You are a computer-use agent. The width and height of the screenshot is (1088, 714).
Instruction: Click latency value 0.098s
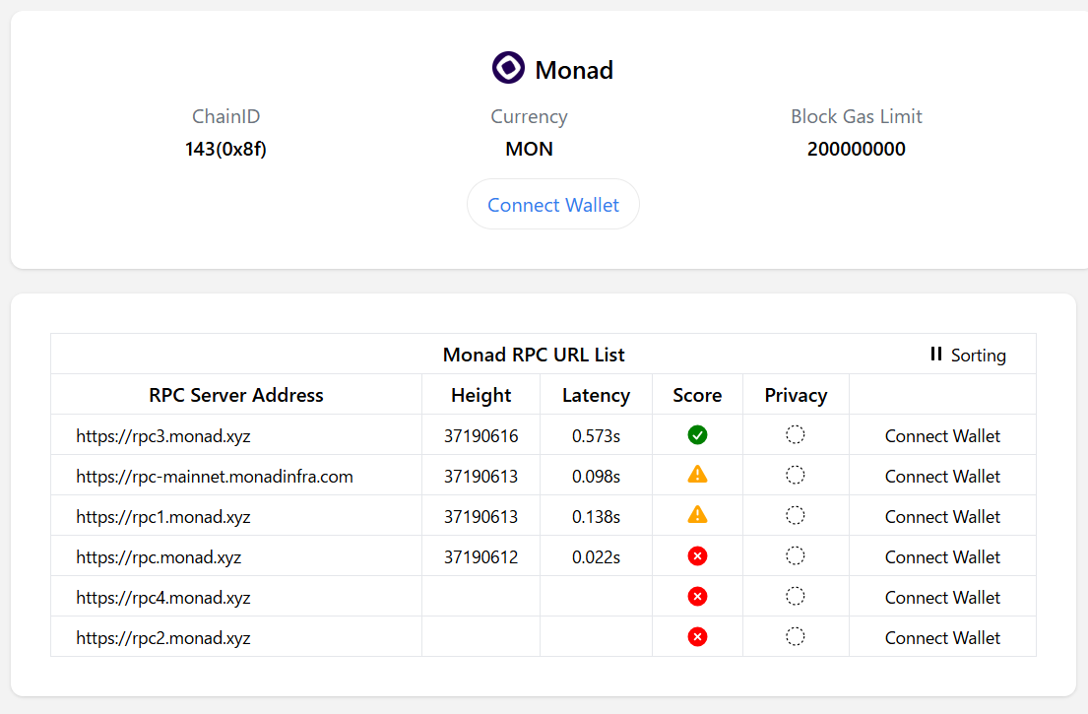coord(596,476)
